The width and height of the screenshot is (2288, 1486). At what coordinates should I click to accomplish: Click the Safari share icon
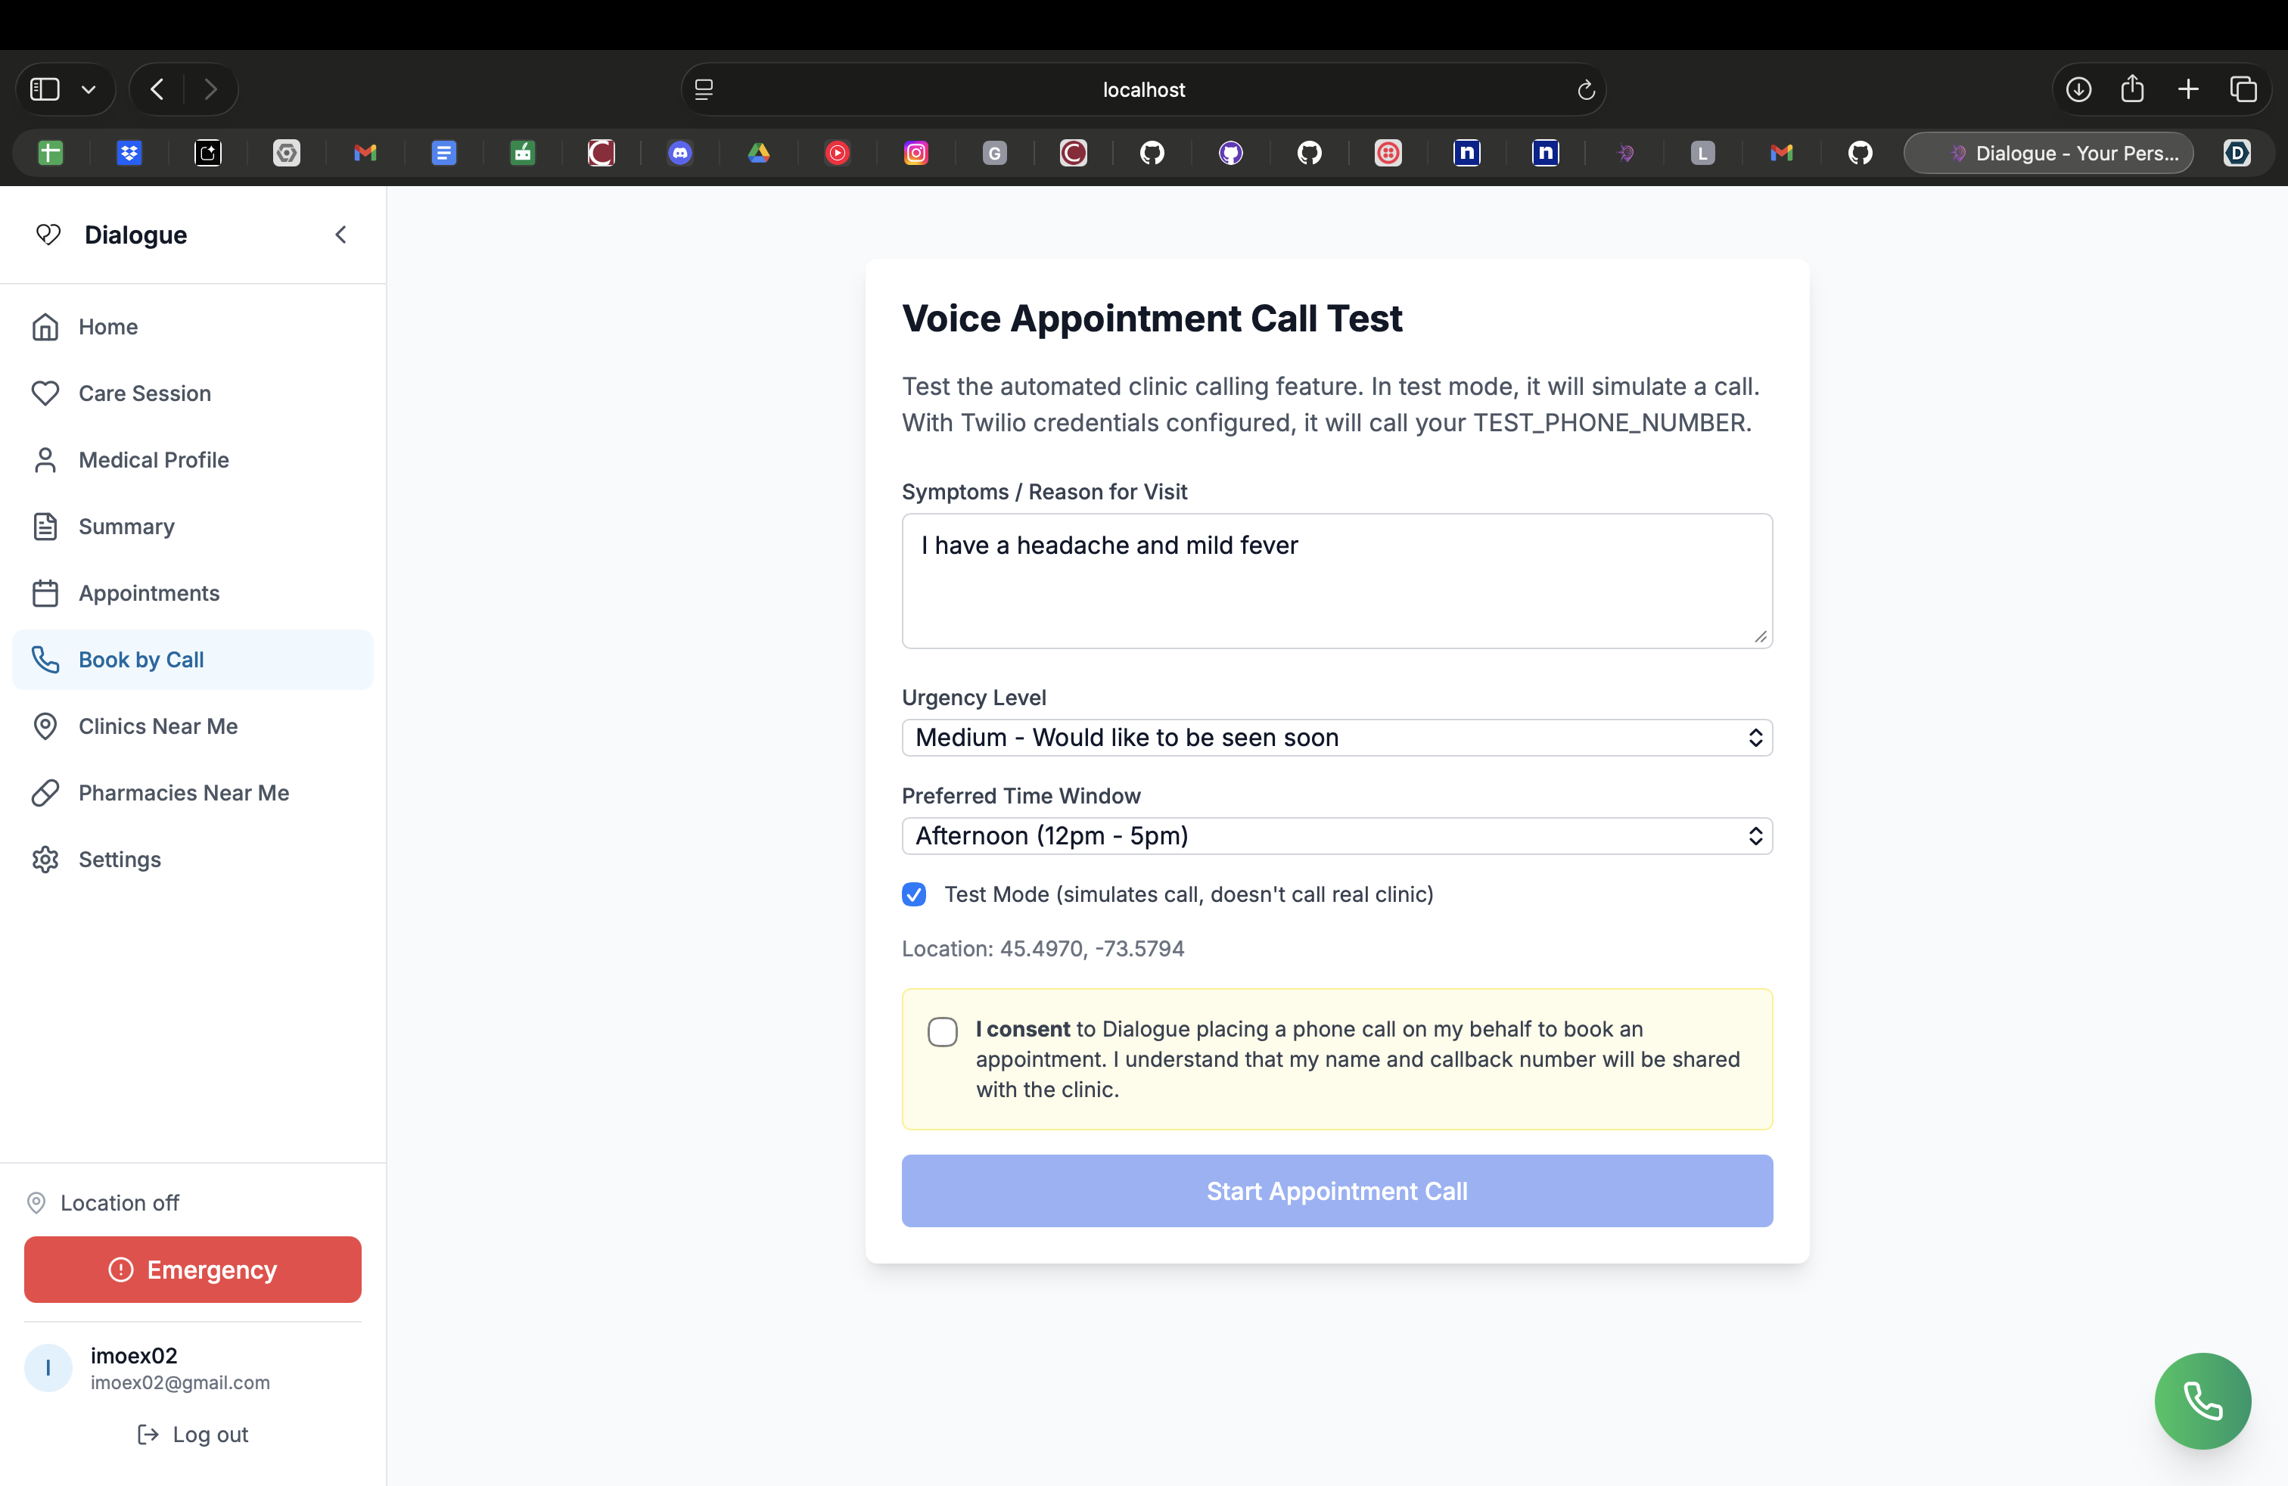(2132, 89)
